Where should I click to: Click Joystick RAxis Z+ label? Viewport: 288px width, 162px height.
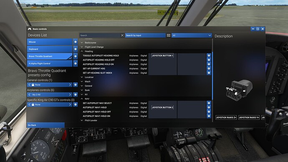pyautogui.click(x=226, y=117)
